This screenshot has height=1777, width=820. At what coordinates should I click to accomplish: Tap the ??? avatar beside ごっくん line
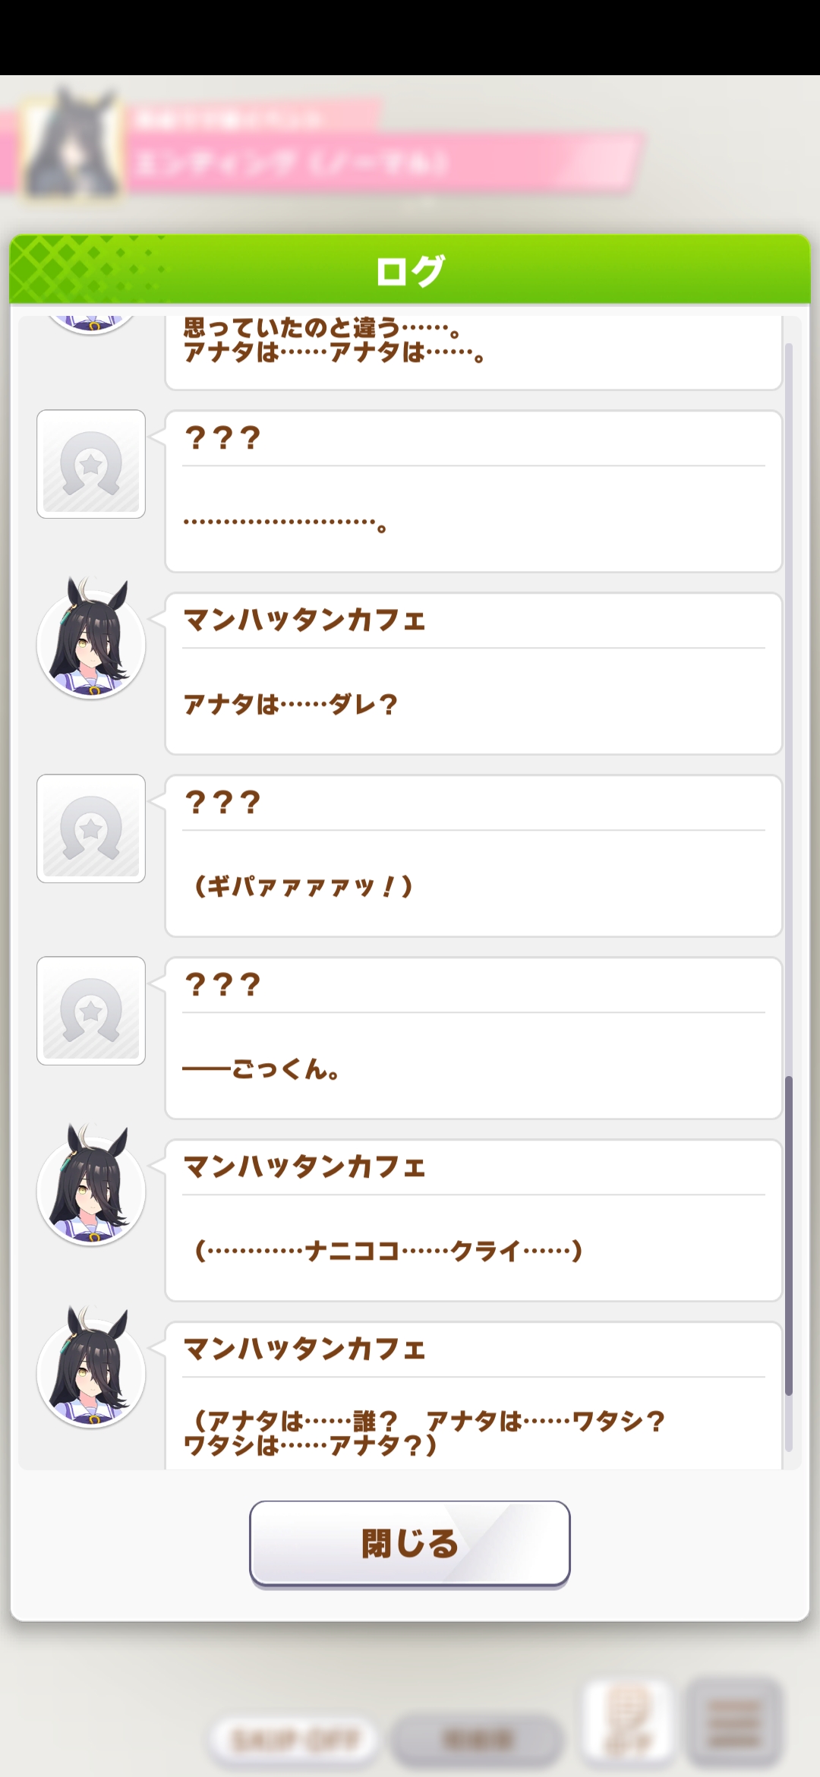click(91, 1011)
